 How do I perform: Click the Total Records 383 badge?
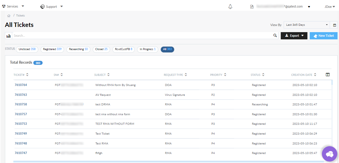coord(38,63)
